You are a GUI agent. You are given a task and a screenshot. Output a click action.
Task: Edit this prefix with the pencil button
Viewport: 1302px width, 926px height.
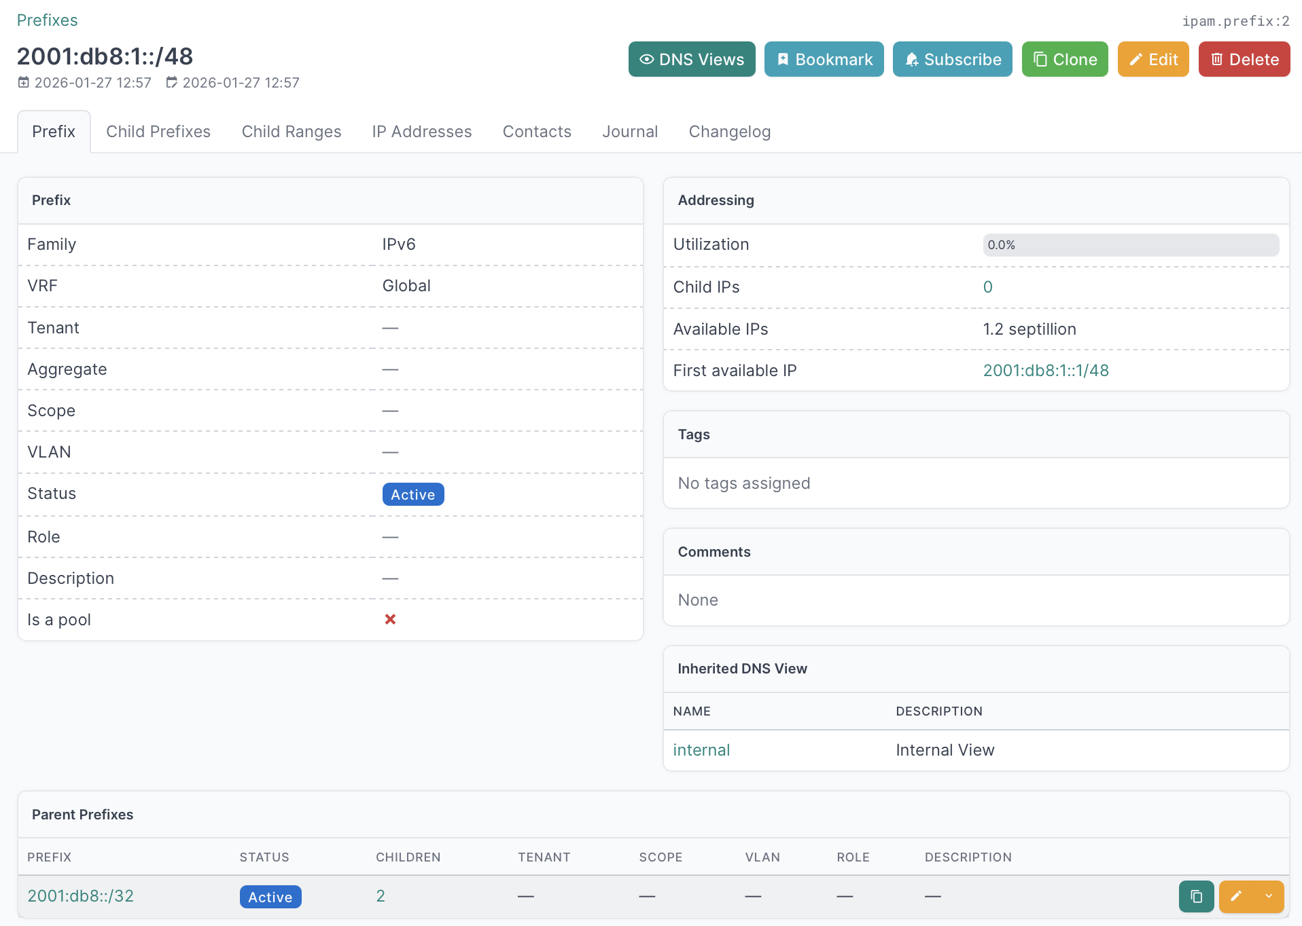tap(1153, 60)
